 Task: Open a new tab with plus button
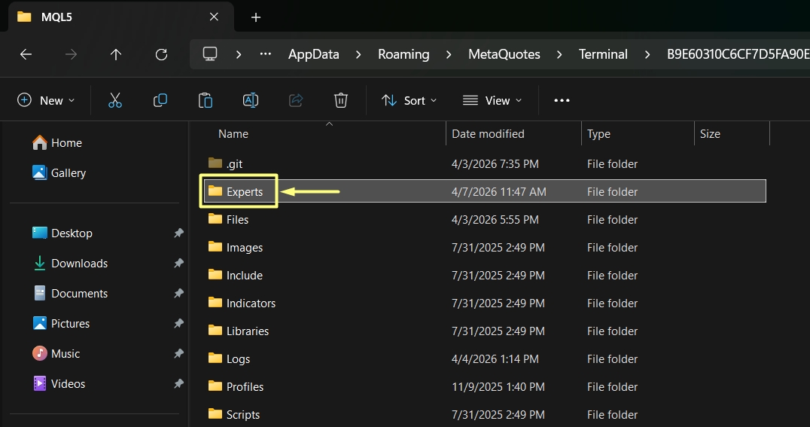click(x=256, y=17)
